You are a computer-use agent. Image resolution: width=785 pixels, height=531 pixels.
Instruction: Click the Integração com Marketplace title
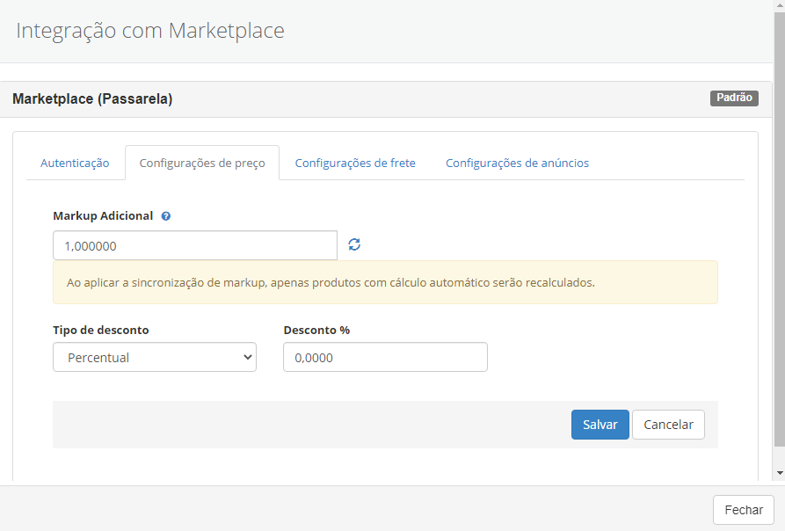(x=150, y=31)
